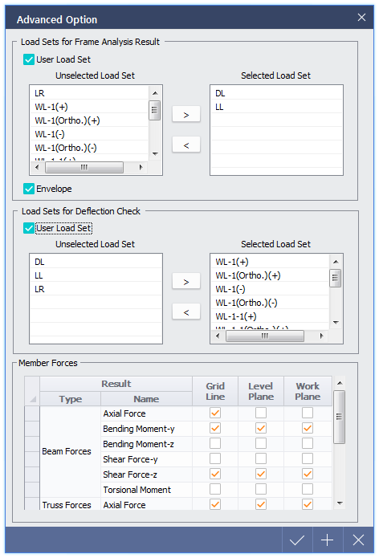Select WL-1(Ortho.)(+) in Frame Analysis unselected list

pos(89,120)
